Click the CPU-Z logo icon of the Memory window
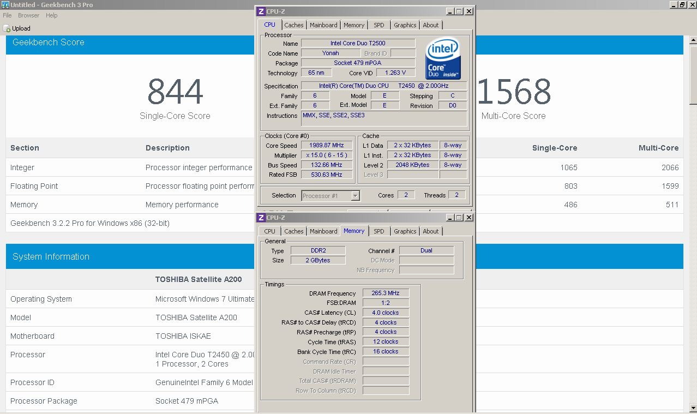697x414 pixels. click(x=261, y=218)
